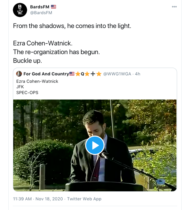Click the flag emoji in quoted tweet name

point(72,74)
